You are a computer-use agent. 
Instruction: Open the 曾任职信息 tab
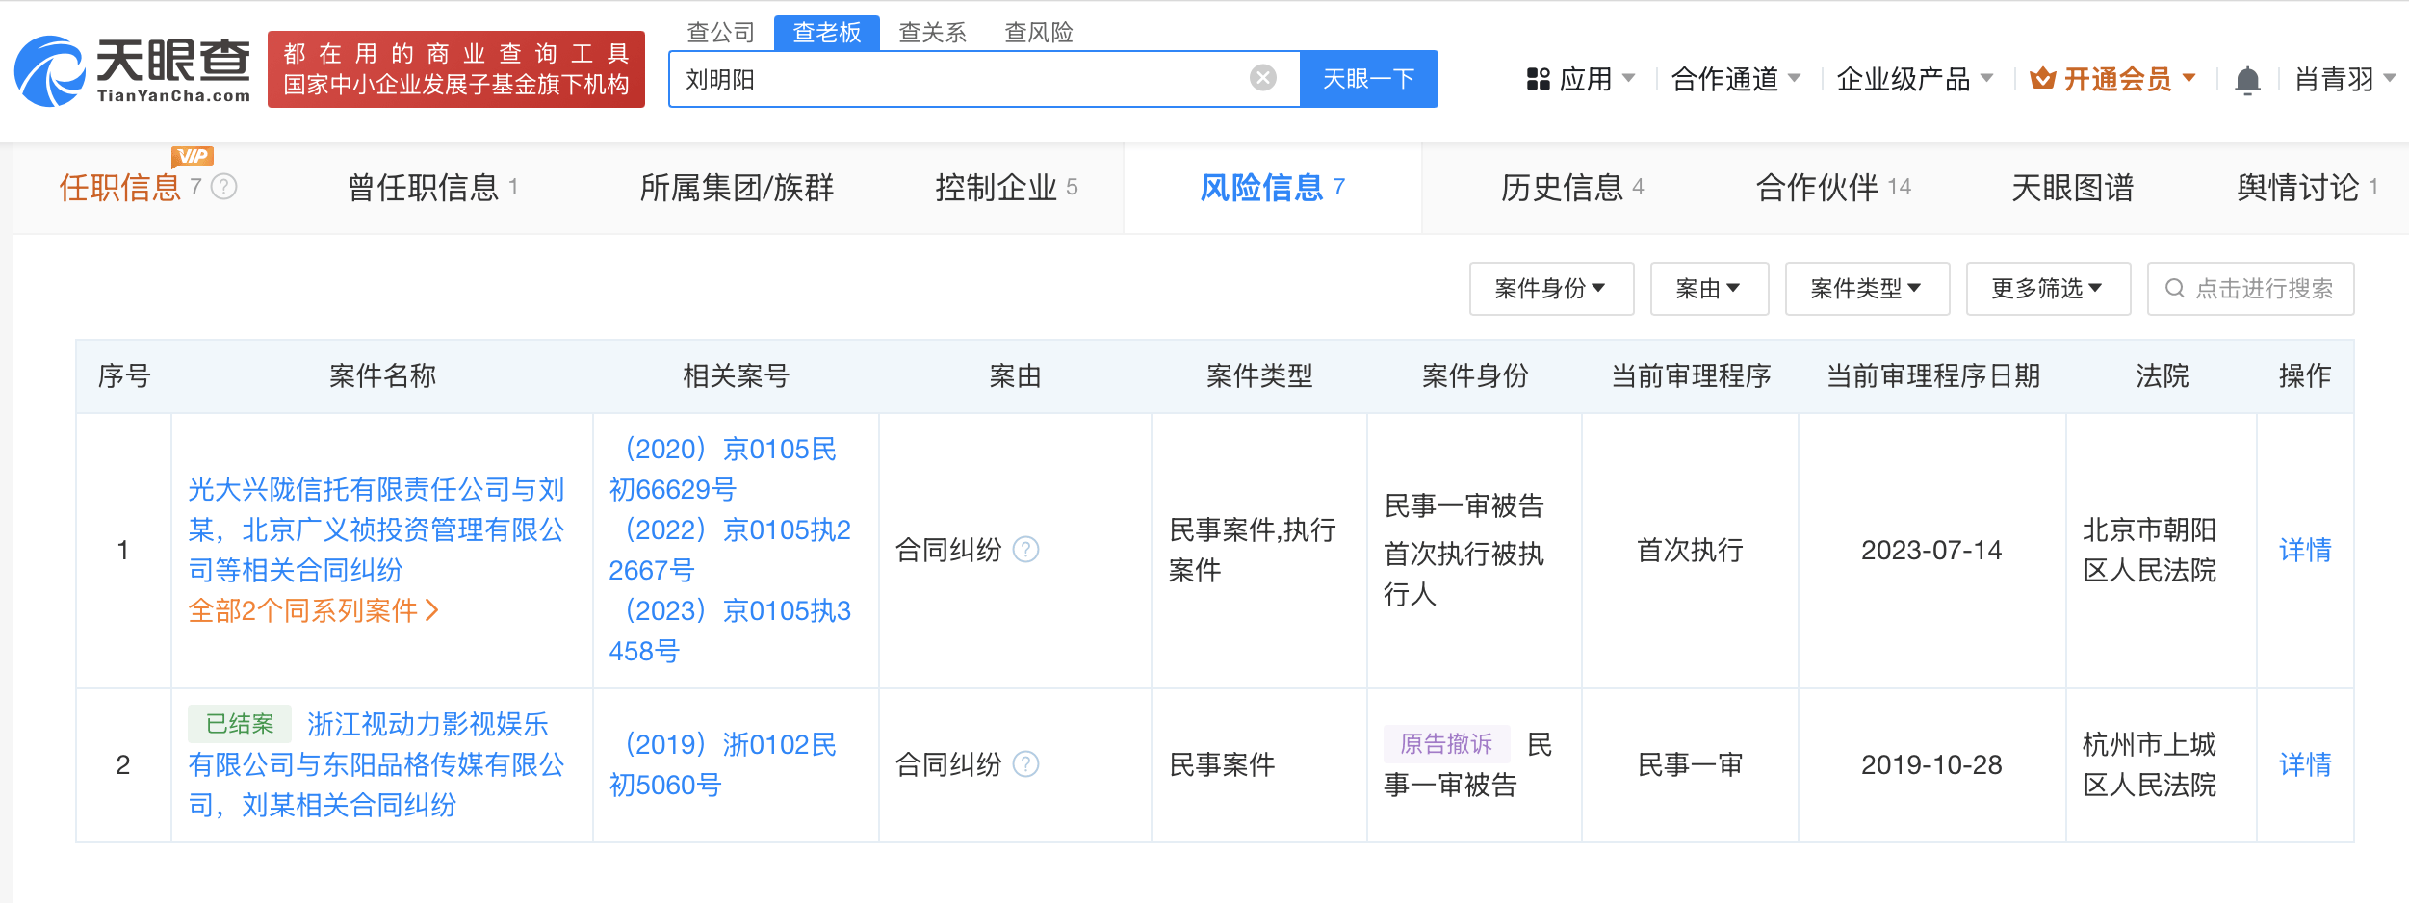[432, 188]
